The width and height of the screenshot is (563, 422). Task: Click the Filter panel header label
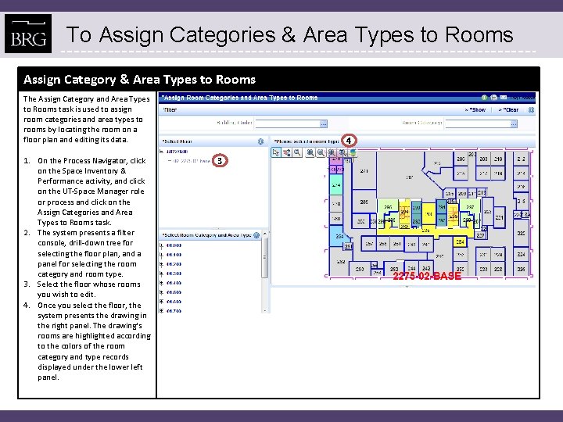coord(170,110)
